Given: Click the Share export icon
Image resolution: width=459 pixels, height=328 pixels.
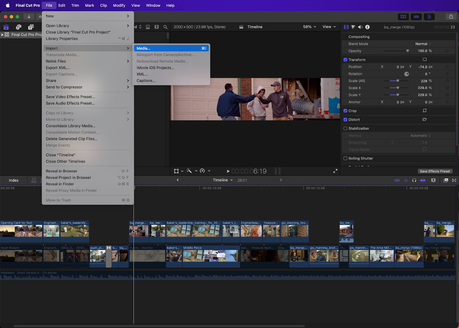Looking at the screenshot, I should tap(451, 17).
